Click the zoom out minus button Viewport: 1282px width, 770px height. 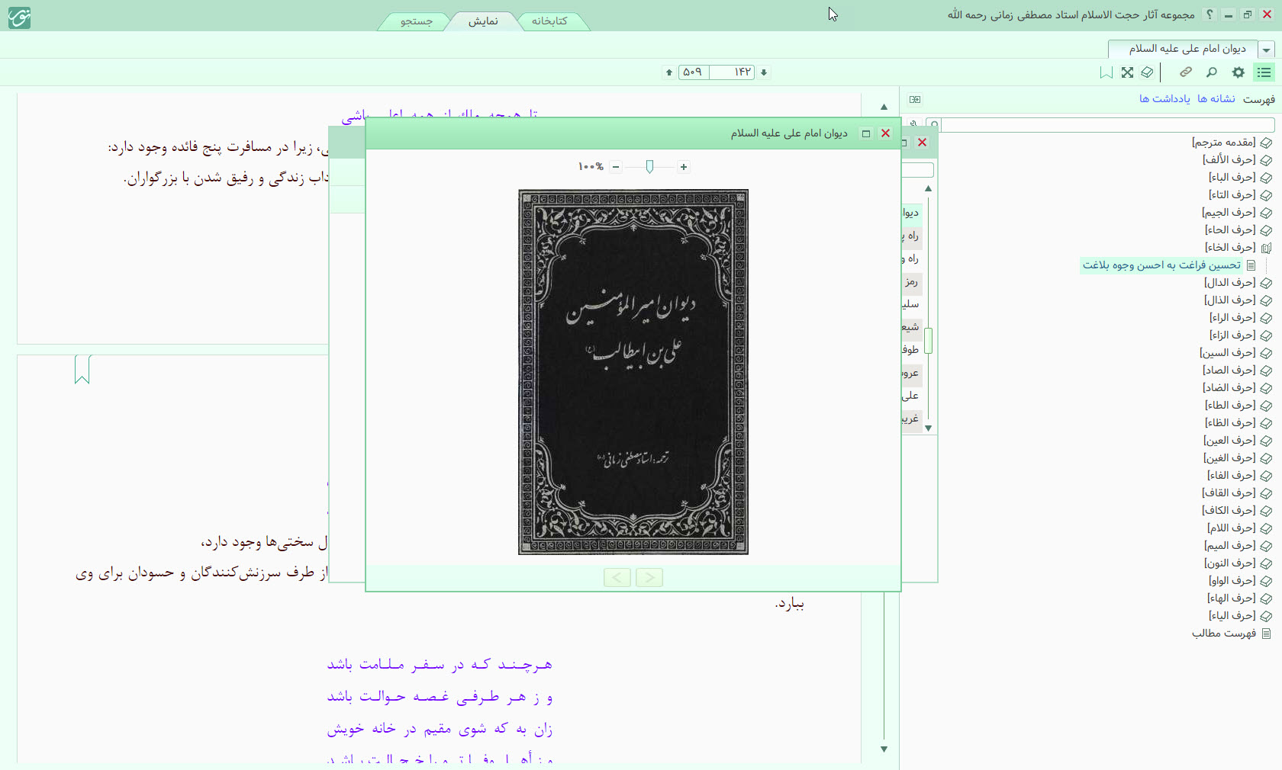pos(616,167)
